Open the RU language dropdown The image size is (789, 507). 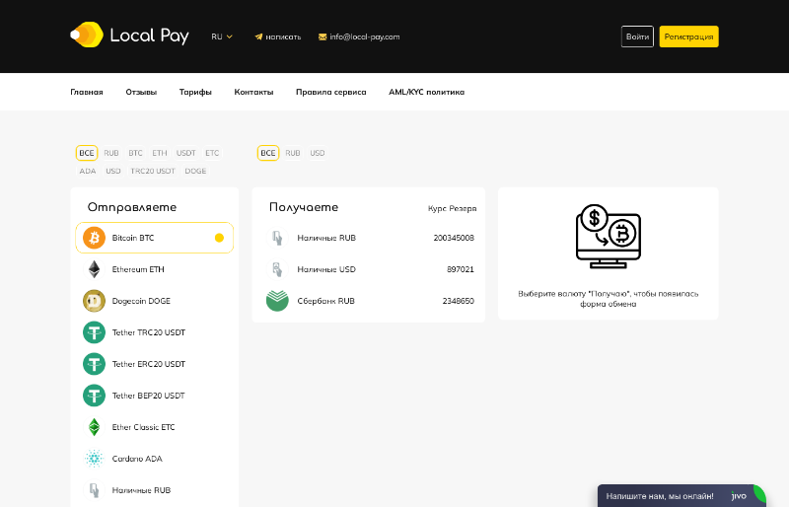pos(222,36)
